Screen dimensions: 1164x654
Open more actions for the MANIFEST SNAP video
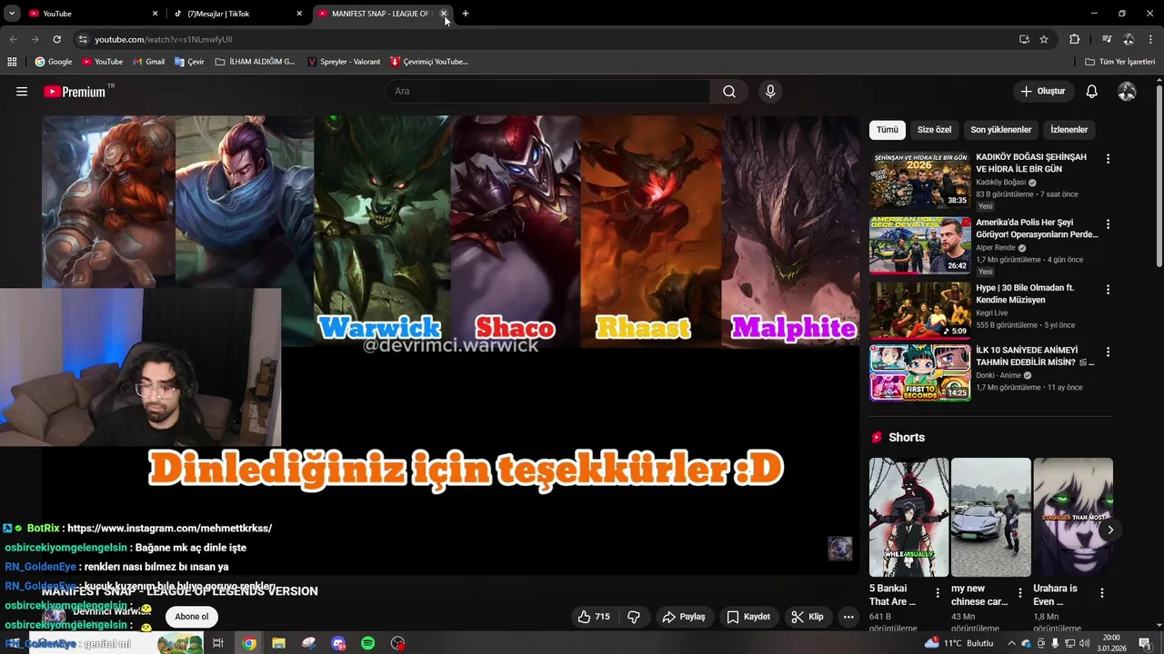(x=848, y=617)
